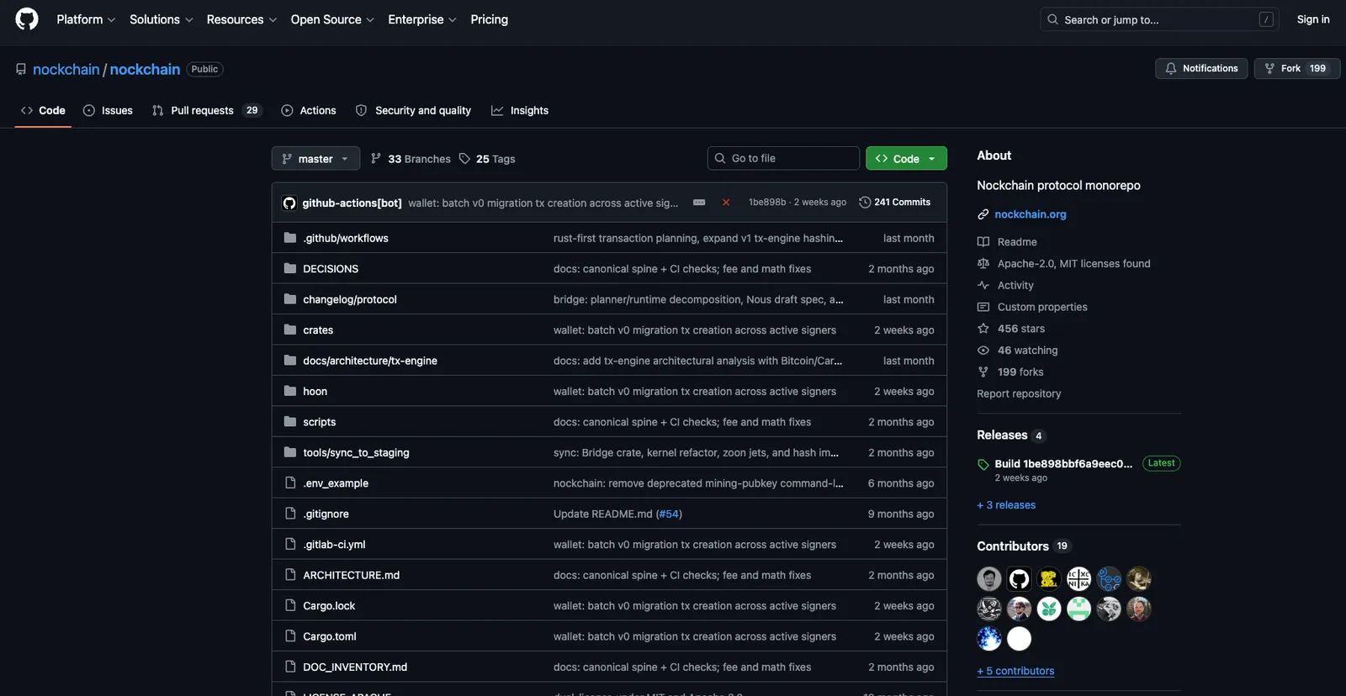Focus the Go to file field
This screenshot has height=696, width=1346.
point(783,158)
